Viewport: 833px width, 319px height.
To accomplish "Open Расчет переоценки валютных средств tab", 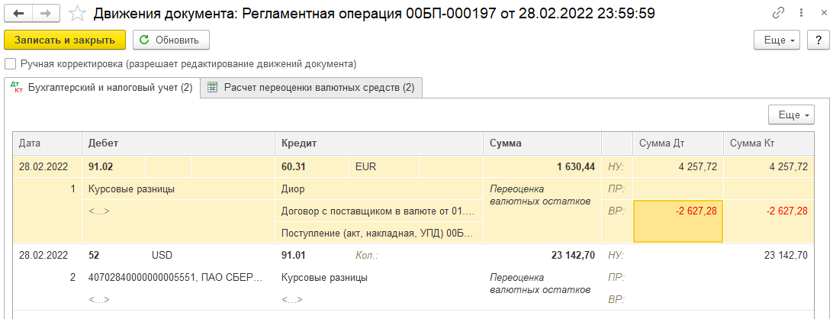I will [x=311, y=88].
